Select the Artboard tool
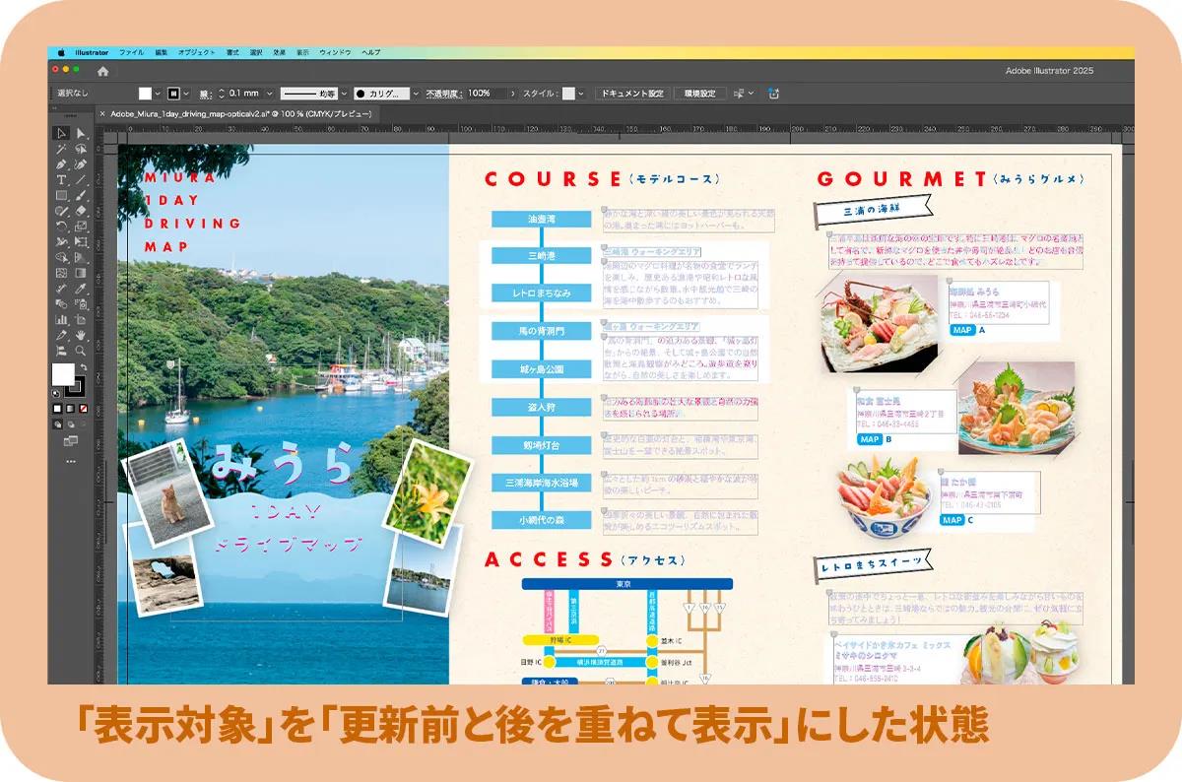Screen dimensions: 1182x782 [x=80, y=319]
